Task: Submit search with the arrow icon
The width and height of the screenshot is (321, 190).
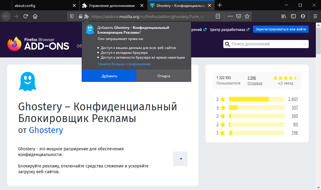Action: coord(304,44)
